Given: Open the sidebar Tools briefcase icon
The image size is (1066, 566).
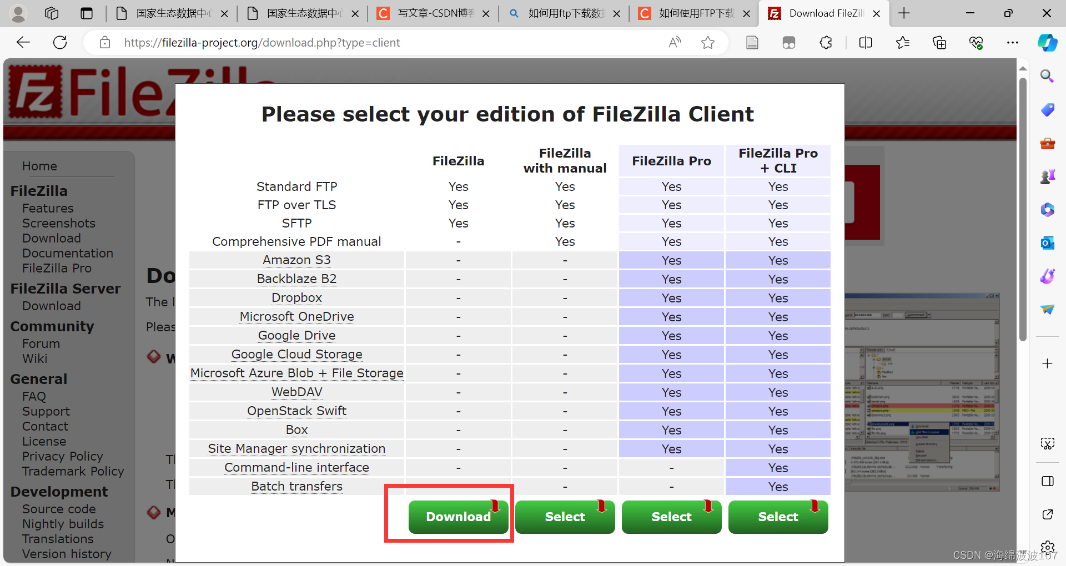Looking at the screenshot, I should point(1047,143).
